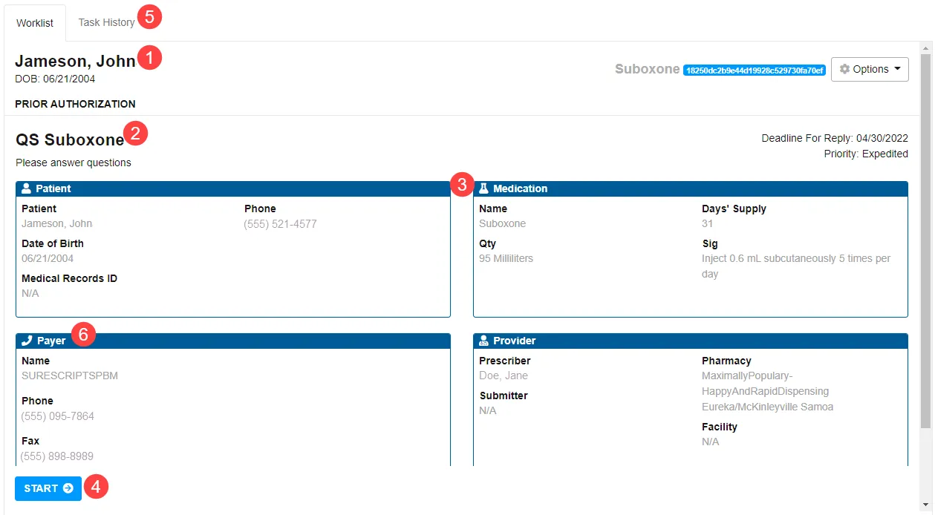Click payer fax (555) 898-8989
The image size is (935, 515).
pyautogui.click(x=57, y=456)
